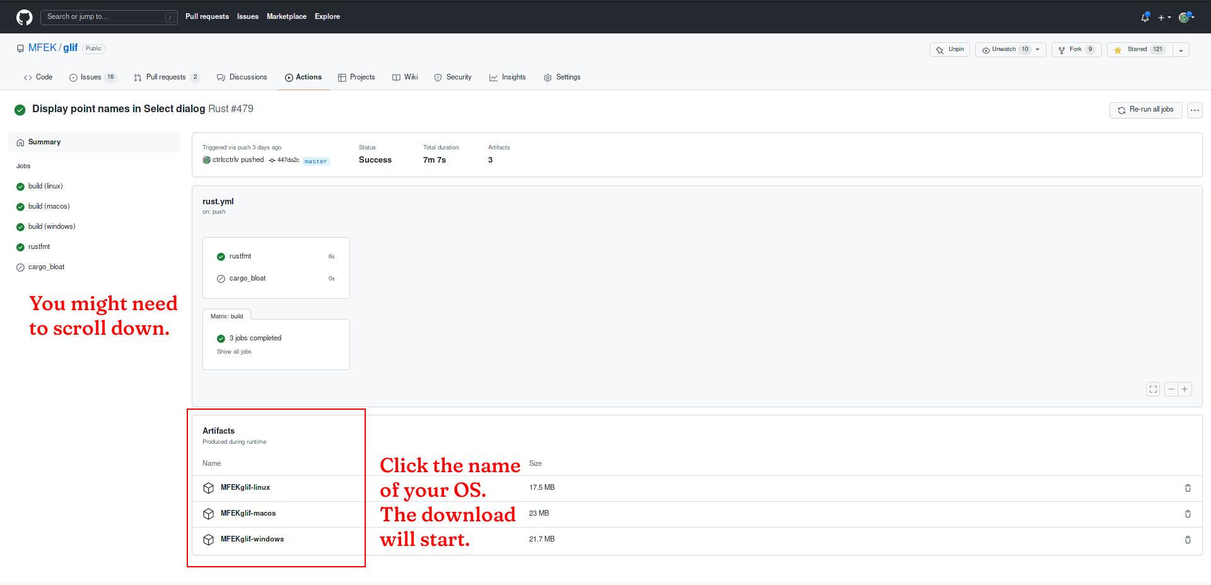Image resolution: width=1211 pixels, height=585 pixels.
Task: Open ctrlcctrlv user profile link
Action: (x=225, y=159)
